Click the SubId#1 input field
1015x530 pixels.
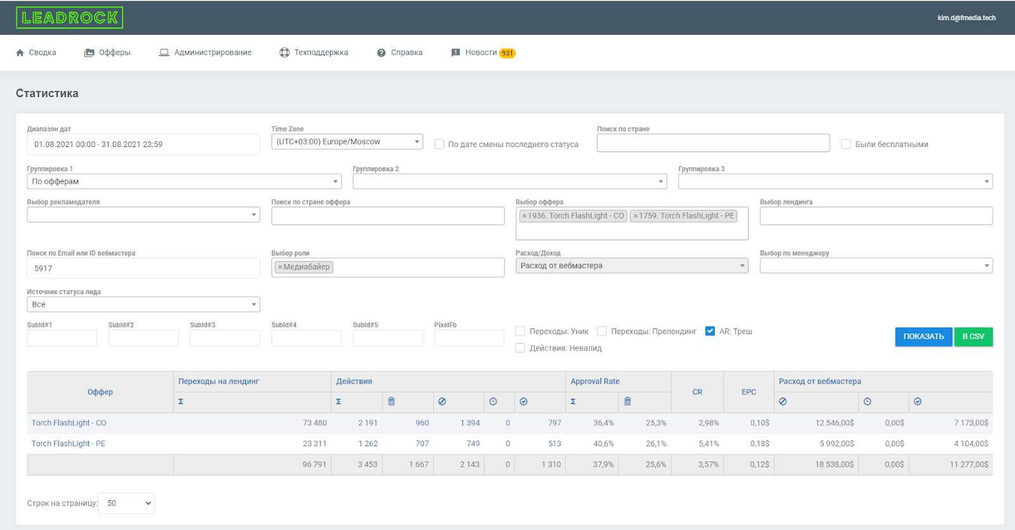[62, 338]
